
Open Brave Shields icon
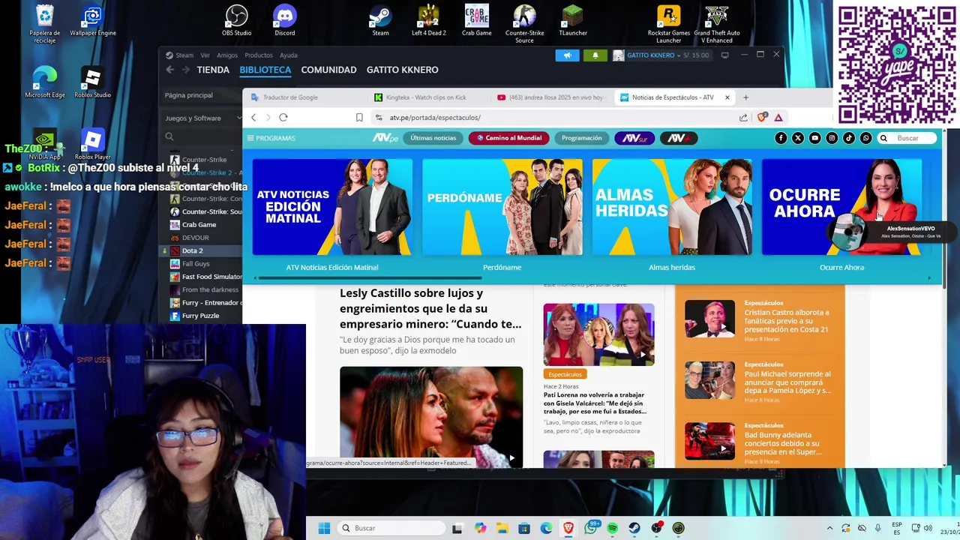(x=762, y=117)
